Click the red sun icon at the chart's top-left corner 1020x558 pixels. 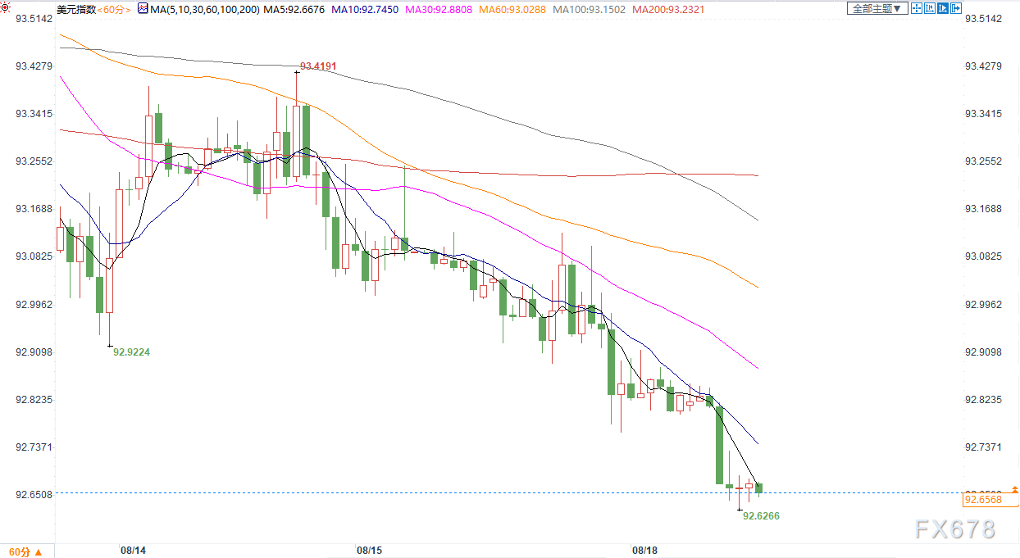5,7
